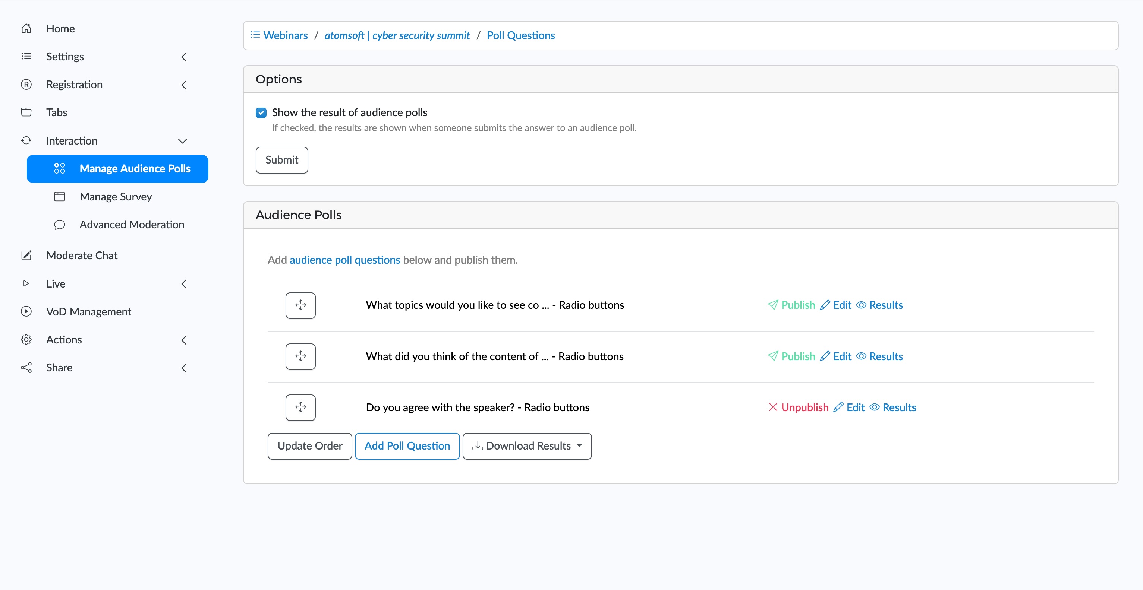The image size is (1143, 590).
Task: Click eye icon for 'What topics' poll results
Action: 861,305
